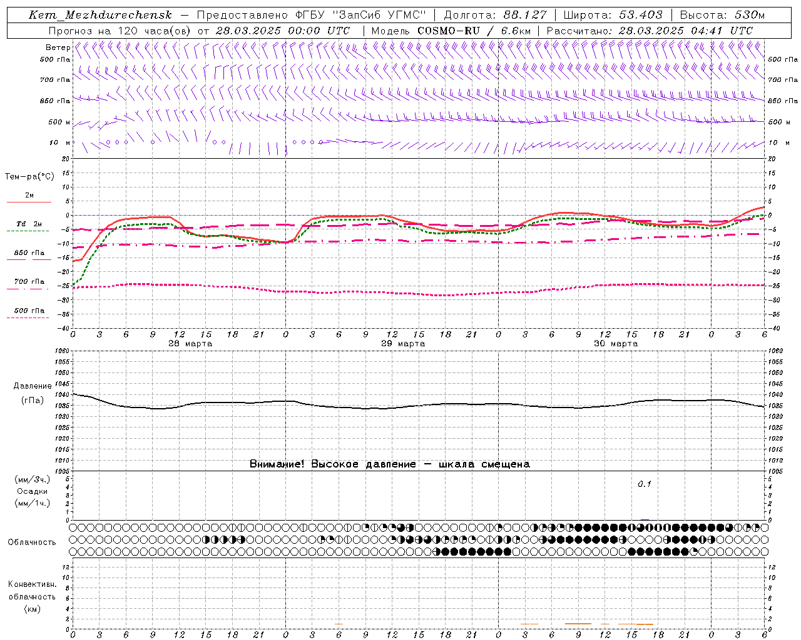Viewport: 801px width, 640px height.
Task: Click the '0.1' precipitation amount value
Action: [x=645, y=484]
